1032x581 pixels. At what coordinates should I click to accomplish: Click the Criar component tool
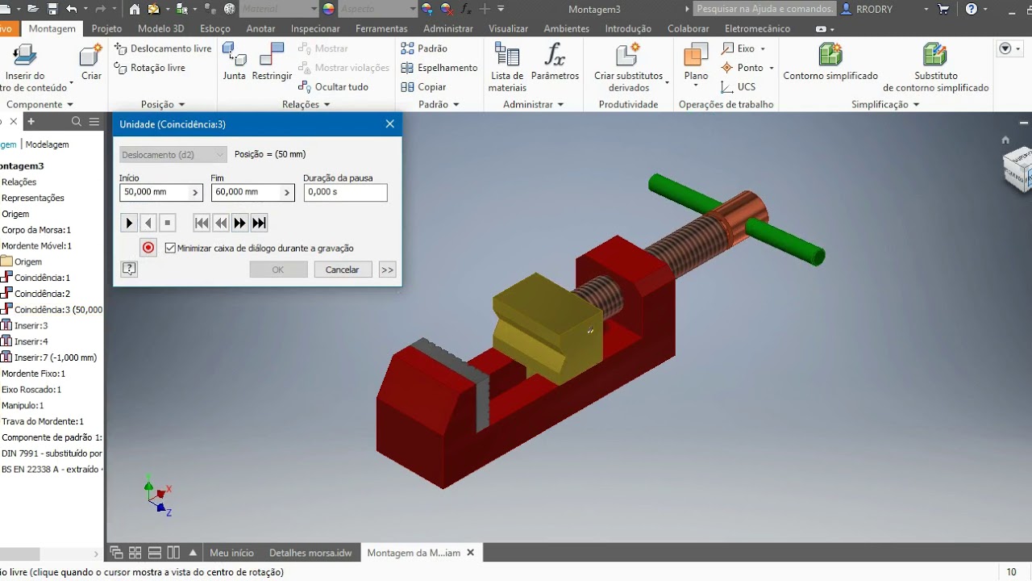91,61
